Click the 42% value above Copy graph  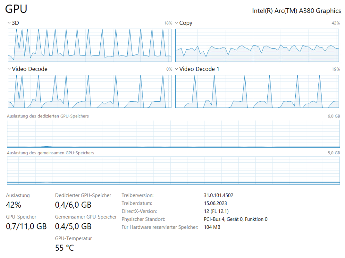[x=336, y=23]
